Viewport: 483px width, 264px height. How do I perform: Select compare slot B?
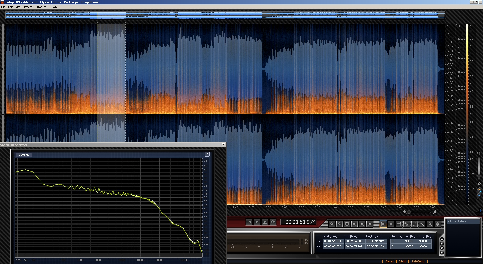coord(442,244)
